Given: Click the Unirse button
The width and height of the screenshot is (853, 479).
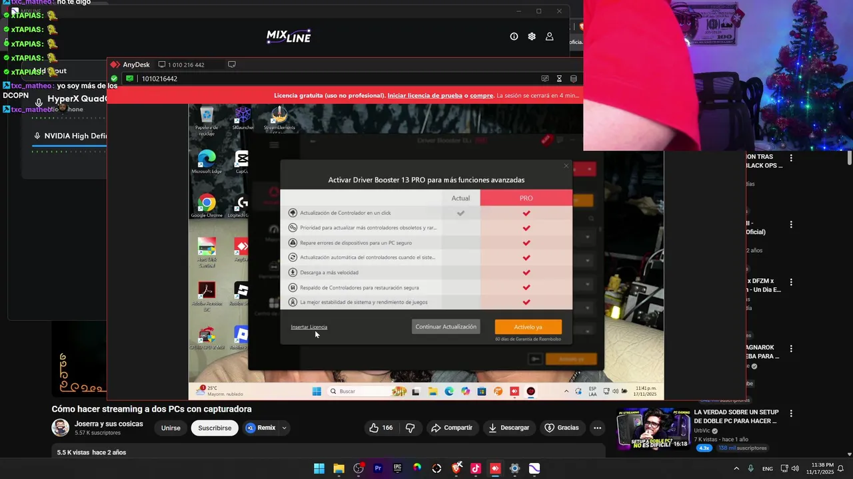Looking at the screenshot, I should pos(171,428).
